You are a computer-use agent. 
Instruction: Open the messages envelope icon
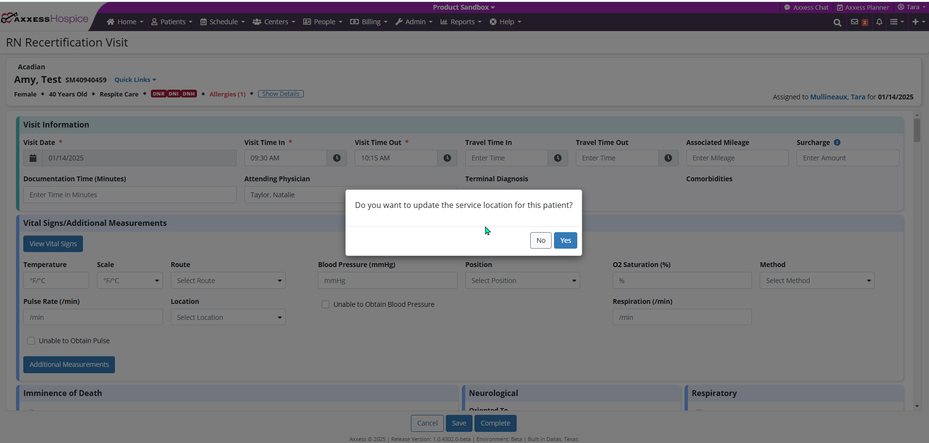tap(854, 22)
